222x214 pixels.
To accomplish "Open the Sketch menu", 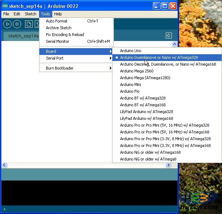I will (x=30, y=14).
